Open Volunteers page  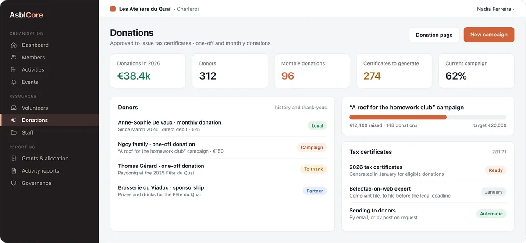(50, 108)
